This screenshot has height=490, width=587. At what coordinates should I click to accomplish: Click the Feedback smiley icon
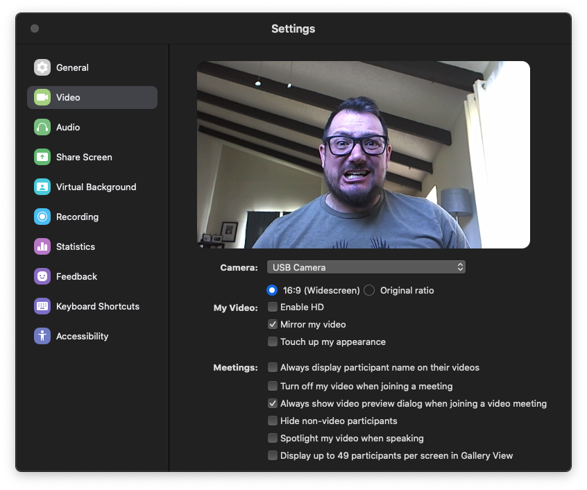tap(42, 276)
